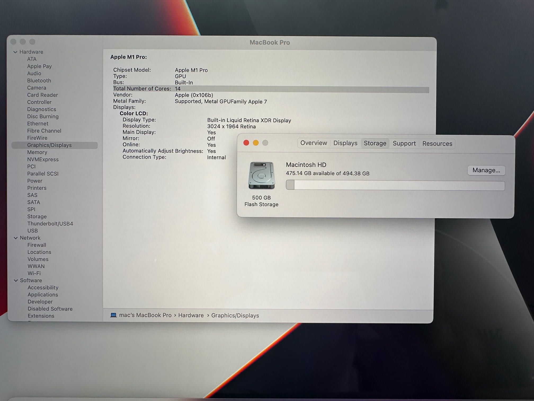Collapse the Hardware section in sidebar
Viewport: 534px width, 401px height.
[x=15, y=52]
